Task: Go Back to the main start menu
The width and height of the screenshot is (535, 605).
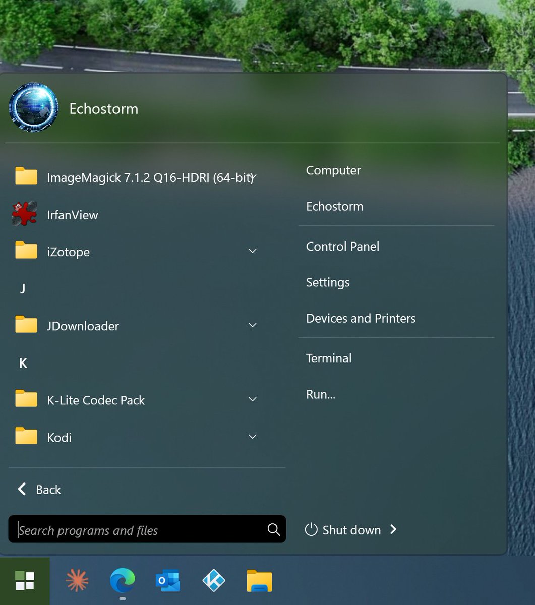Action: click(39, 489)
